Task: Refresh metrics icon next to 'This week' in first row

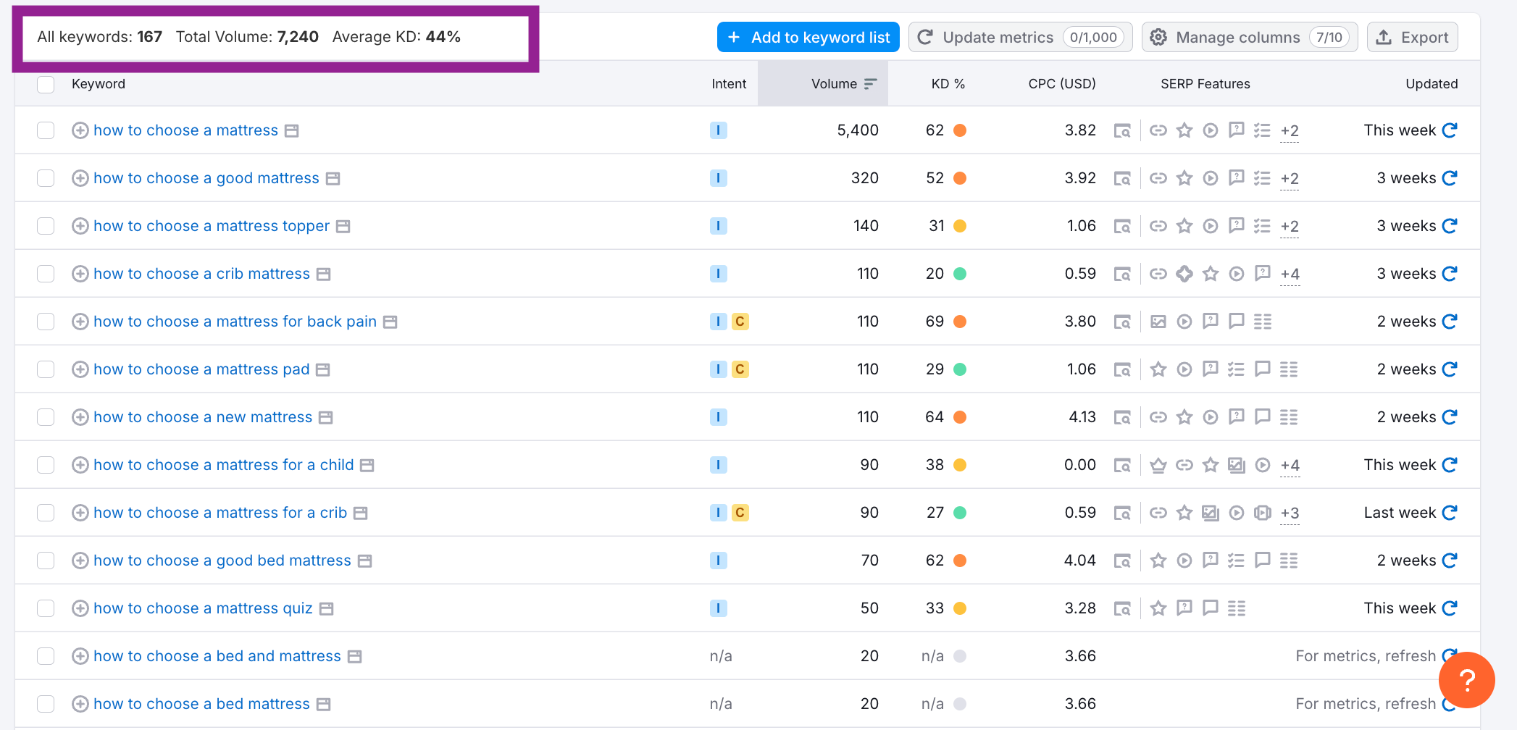Action: coord(1450,130)
